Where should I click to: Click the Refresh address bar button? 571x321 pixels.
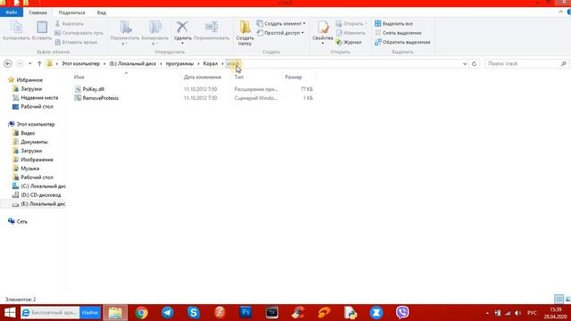(474, 63)
